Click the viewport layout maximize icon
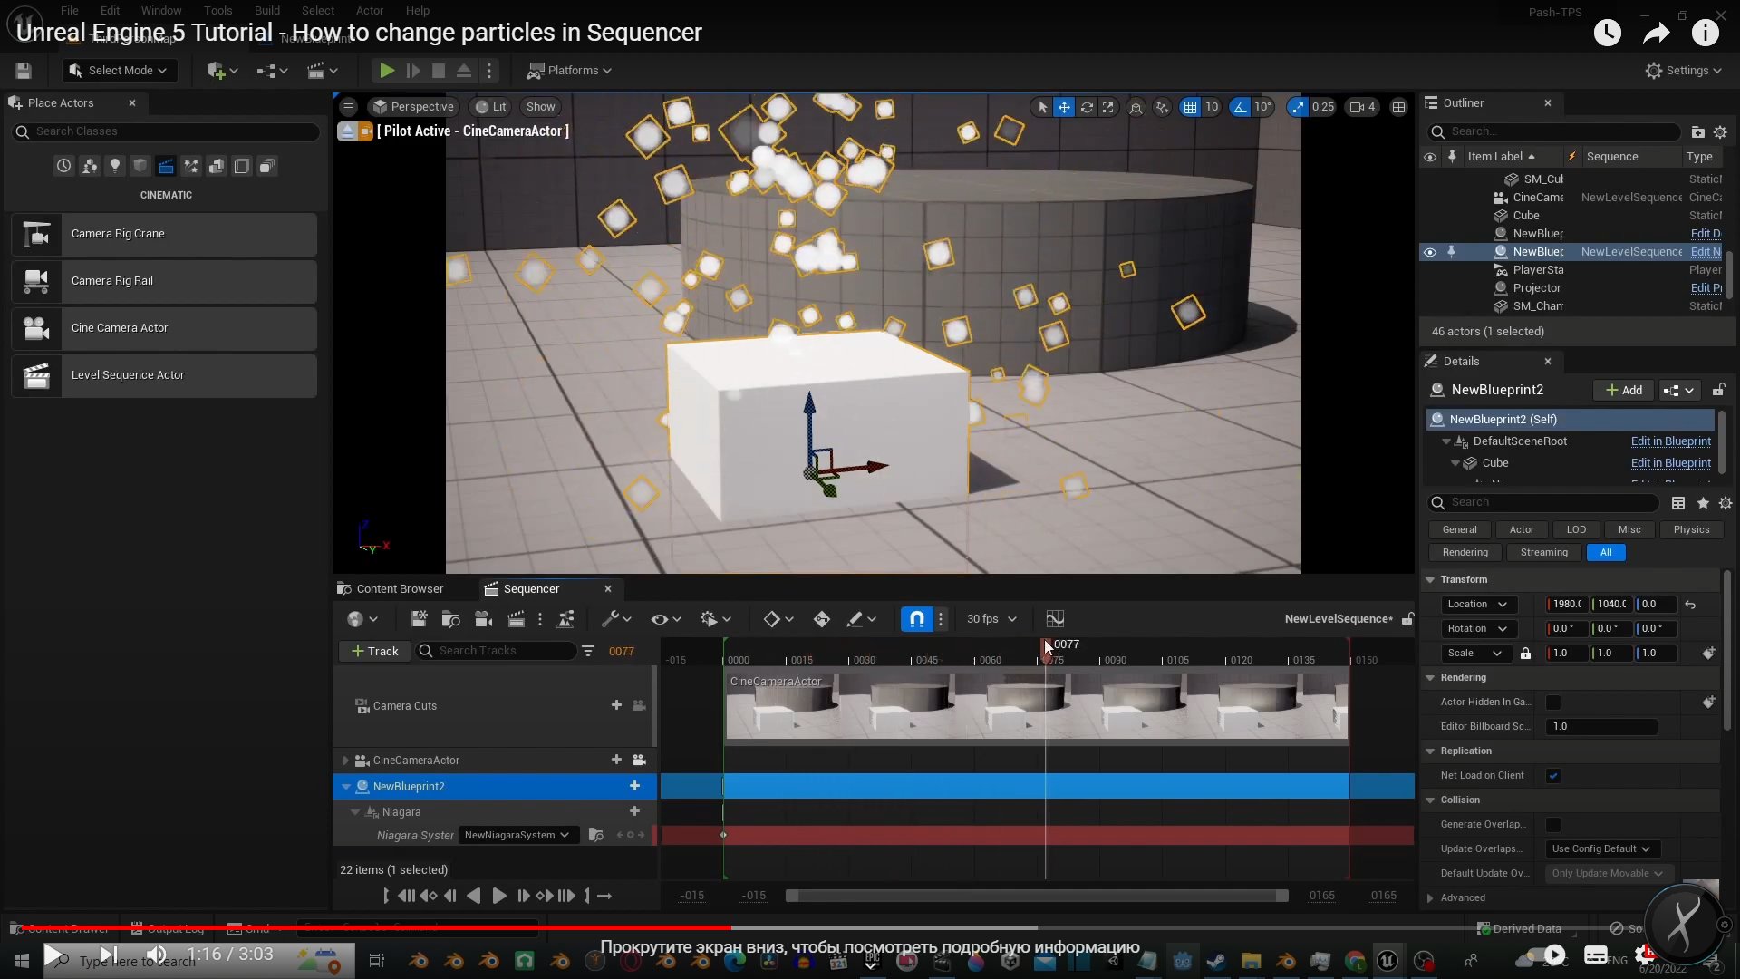This screenshot has width=1740, height=979. 1398,107
